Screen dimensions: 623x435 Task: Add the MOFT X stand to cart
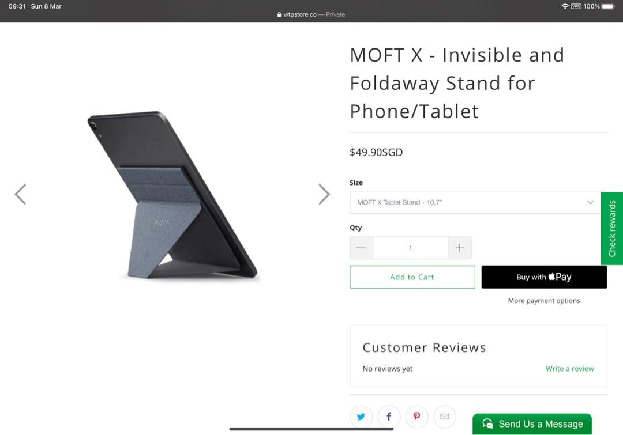pos(412,277)
